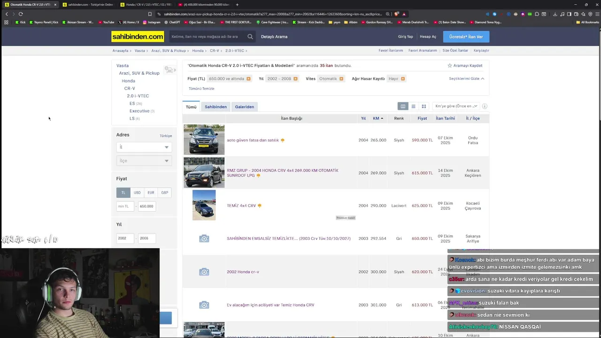Click the zoom magnifier icon in the address bar
Screen dimensions: 601x338
(x=388, y=14)
